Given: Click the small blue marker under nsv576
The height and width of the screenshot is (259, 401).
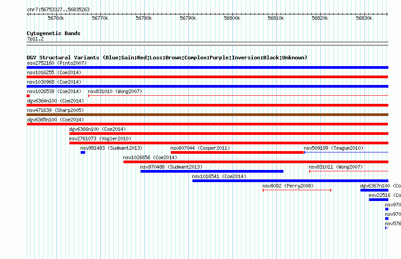Looking at the screenshot, I should (387, 228).
